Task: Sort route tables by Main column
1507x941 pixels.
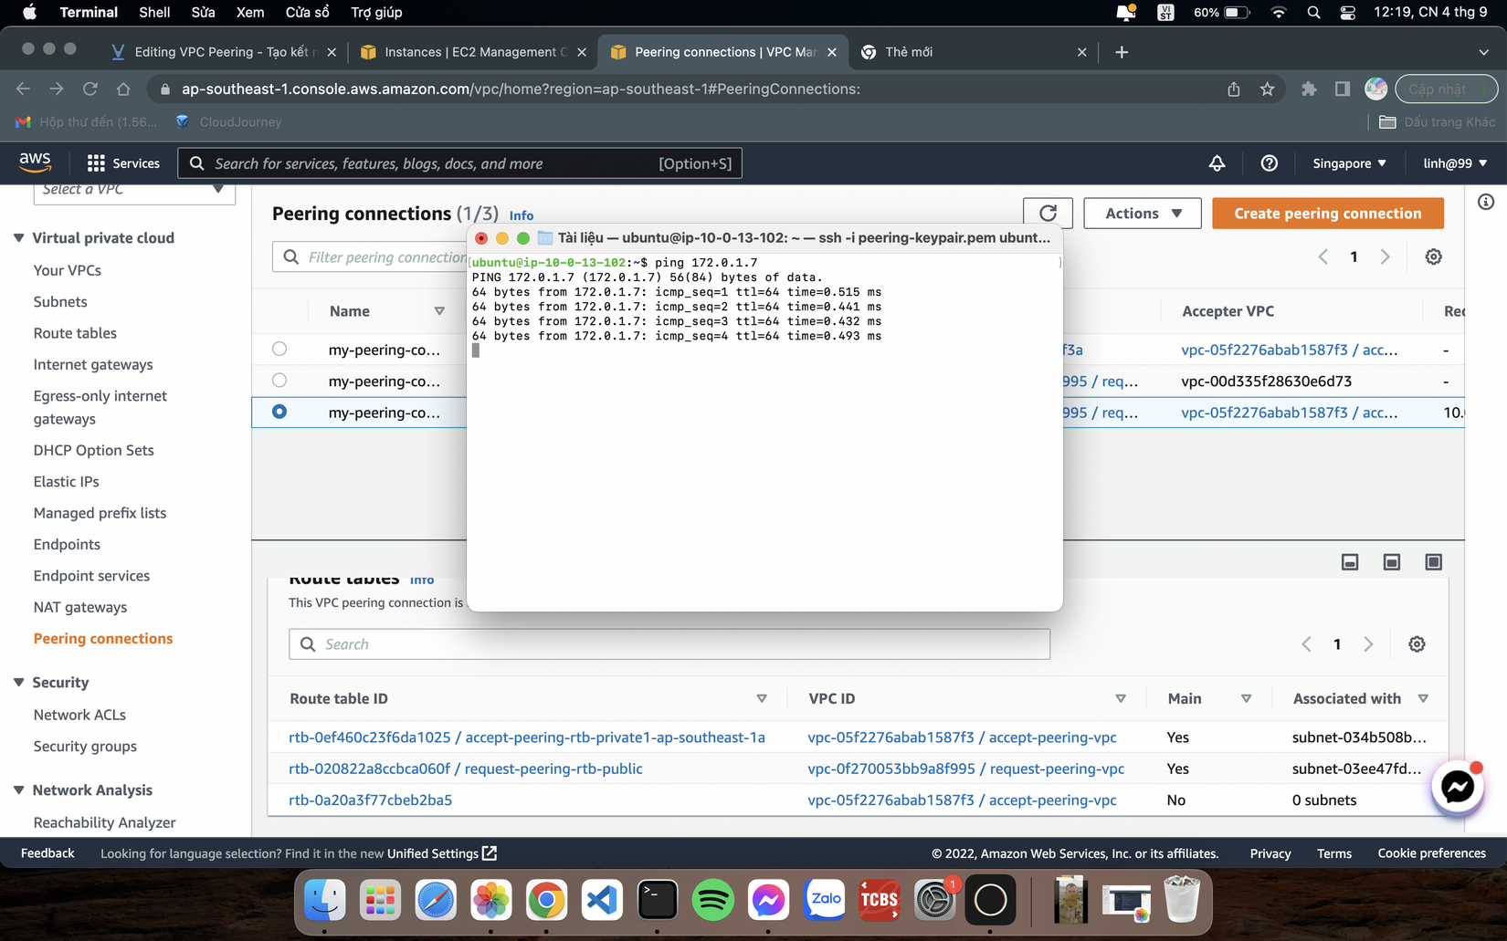Action: [1246, 699]
